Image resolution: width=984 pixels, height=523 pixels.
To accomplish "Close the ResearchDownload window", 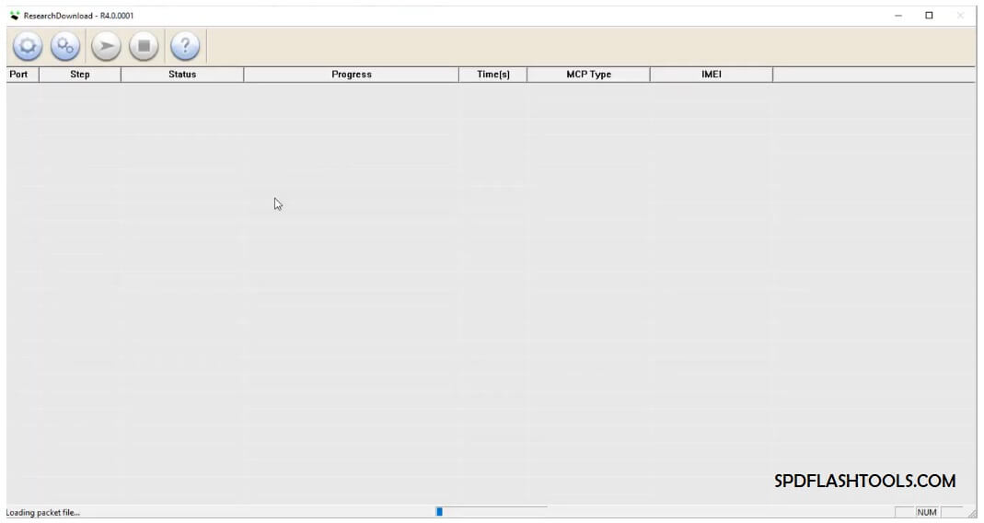I will [960, 16].
